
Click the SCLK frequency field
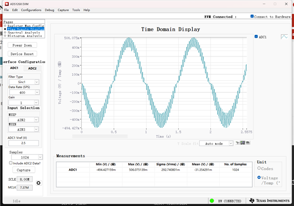(24, 179)
